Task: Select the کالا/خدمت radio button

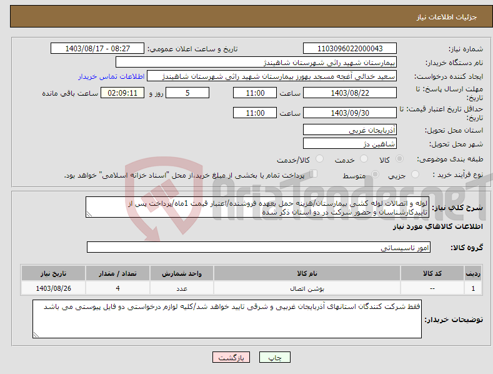Action: (x=319, y=159)
